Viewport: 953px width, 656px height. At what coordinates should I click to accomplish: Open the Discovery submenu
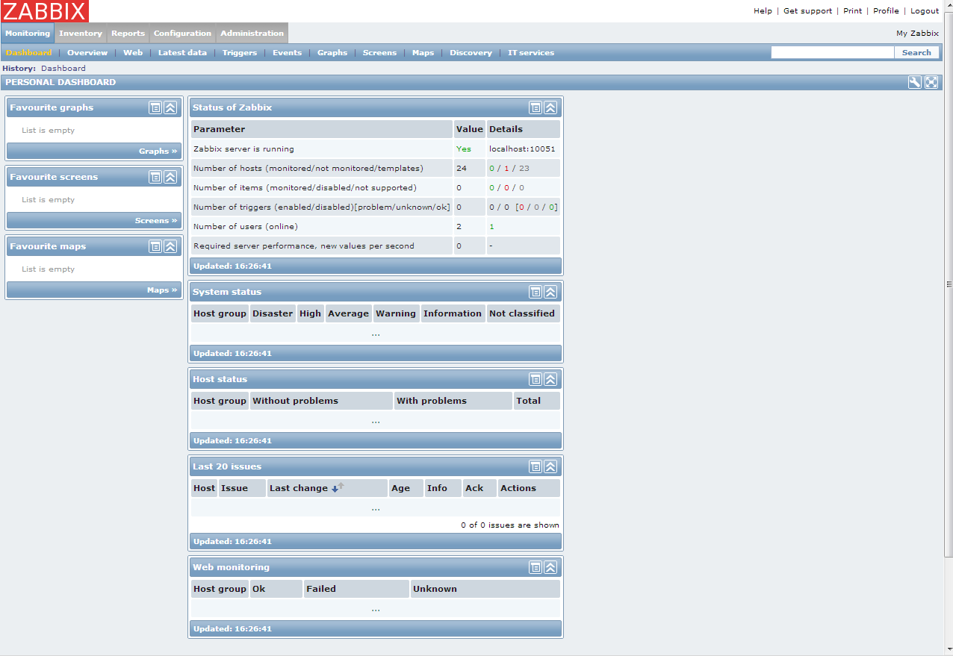click(x=471, y=52)
